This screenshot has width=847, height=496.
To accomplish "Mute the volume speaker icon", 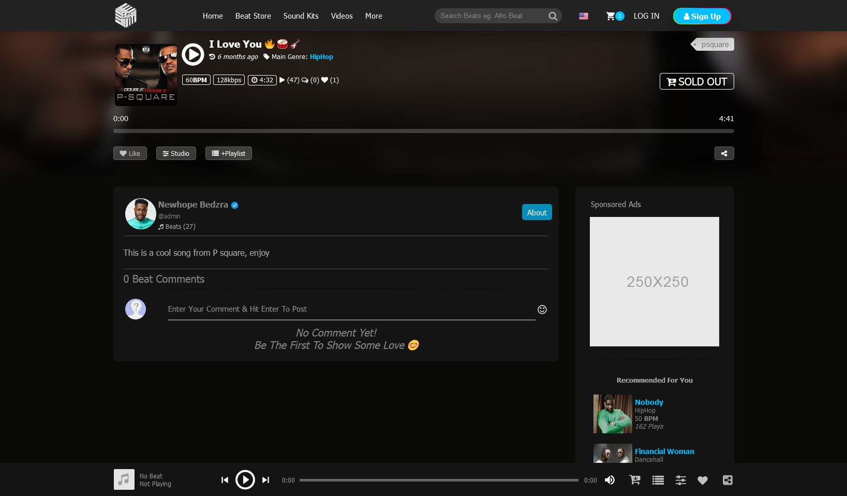I will (x=610, y=480).
